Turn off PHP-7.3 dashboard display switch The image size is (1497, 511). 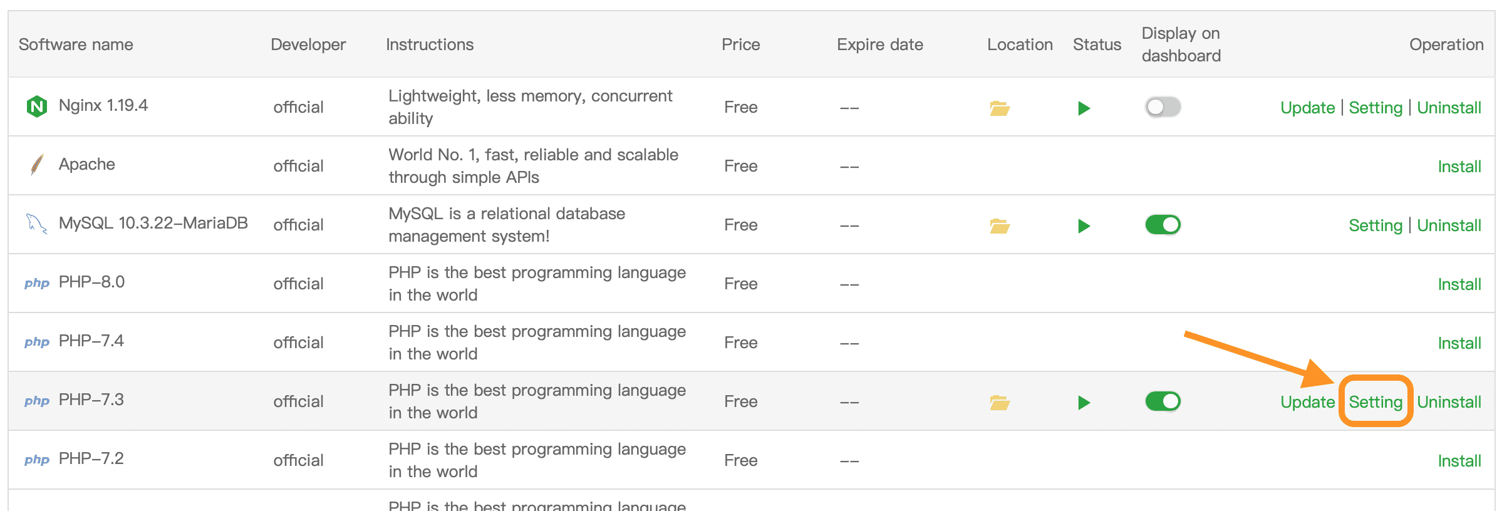coord(1163,401)
